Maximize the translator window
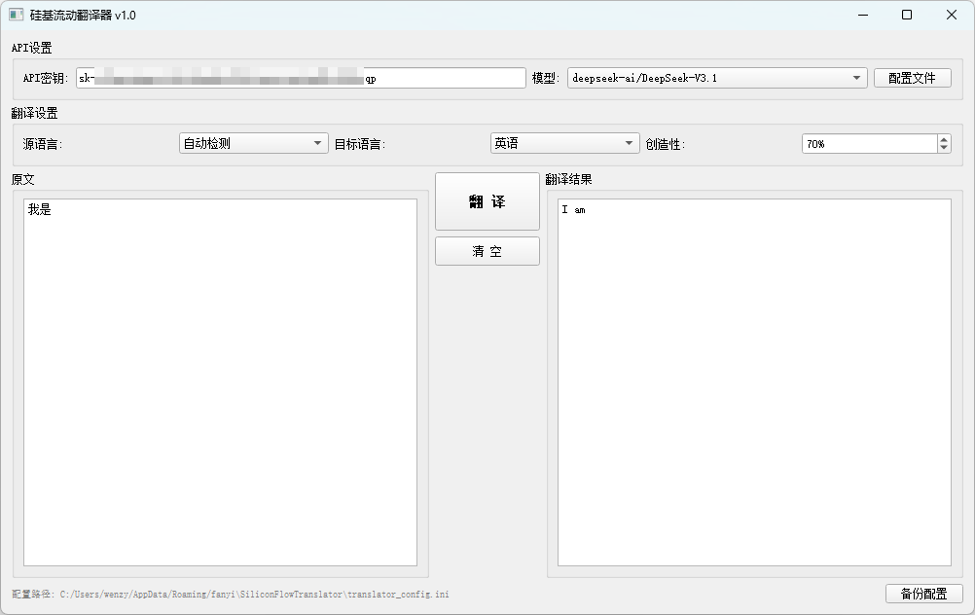The image size is (975, 615). pyautogui.click(x=907, y=15)
